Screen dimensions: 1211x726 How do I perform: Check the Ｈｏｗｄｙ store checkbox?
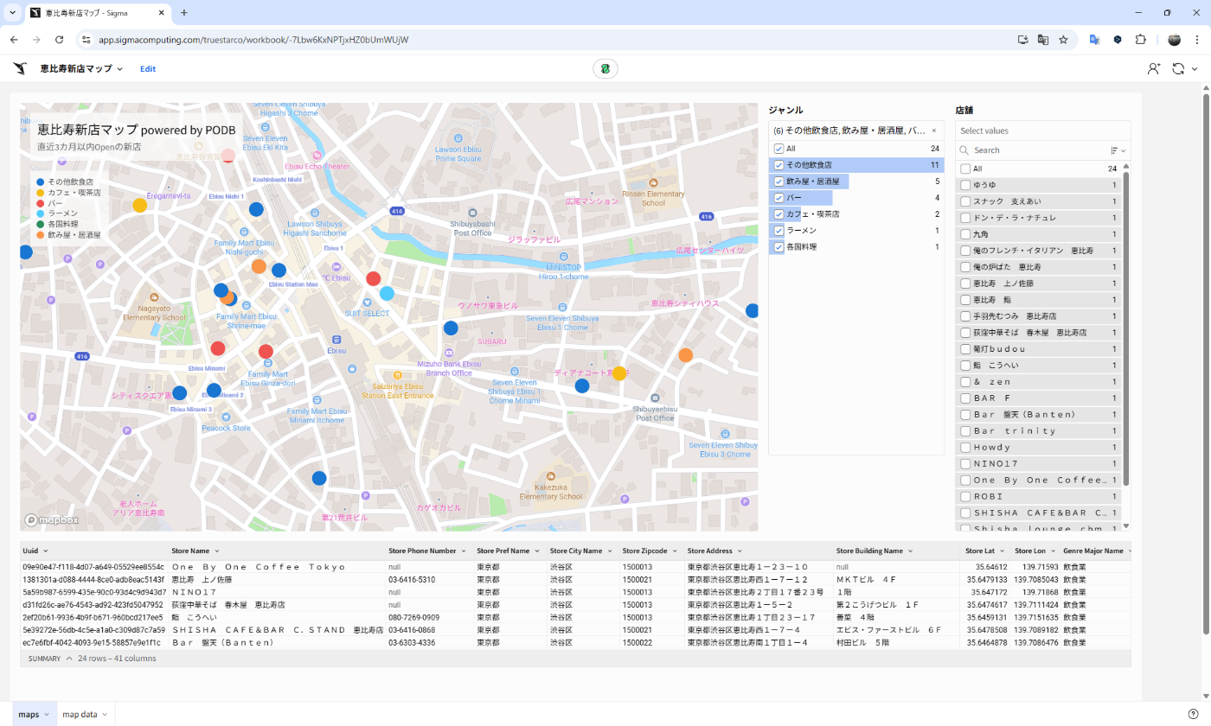tap(965, 448)
